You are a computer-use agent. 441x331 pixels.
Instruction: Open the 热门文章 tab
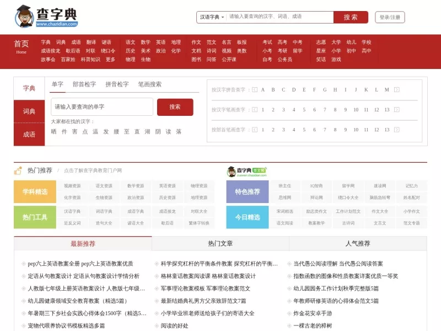pyautogui.click(x=220, y=243)
